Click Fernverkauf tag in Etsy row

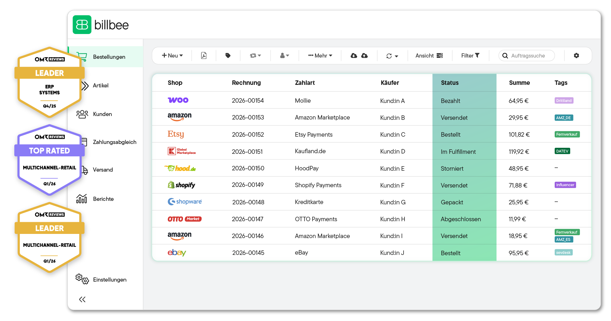[567, 134]
